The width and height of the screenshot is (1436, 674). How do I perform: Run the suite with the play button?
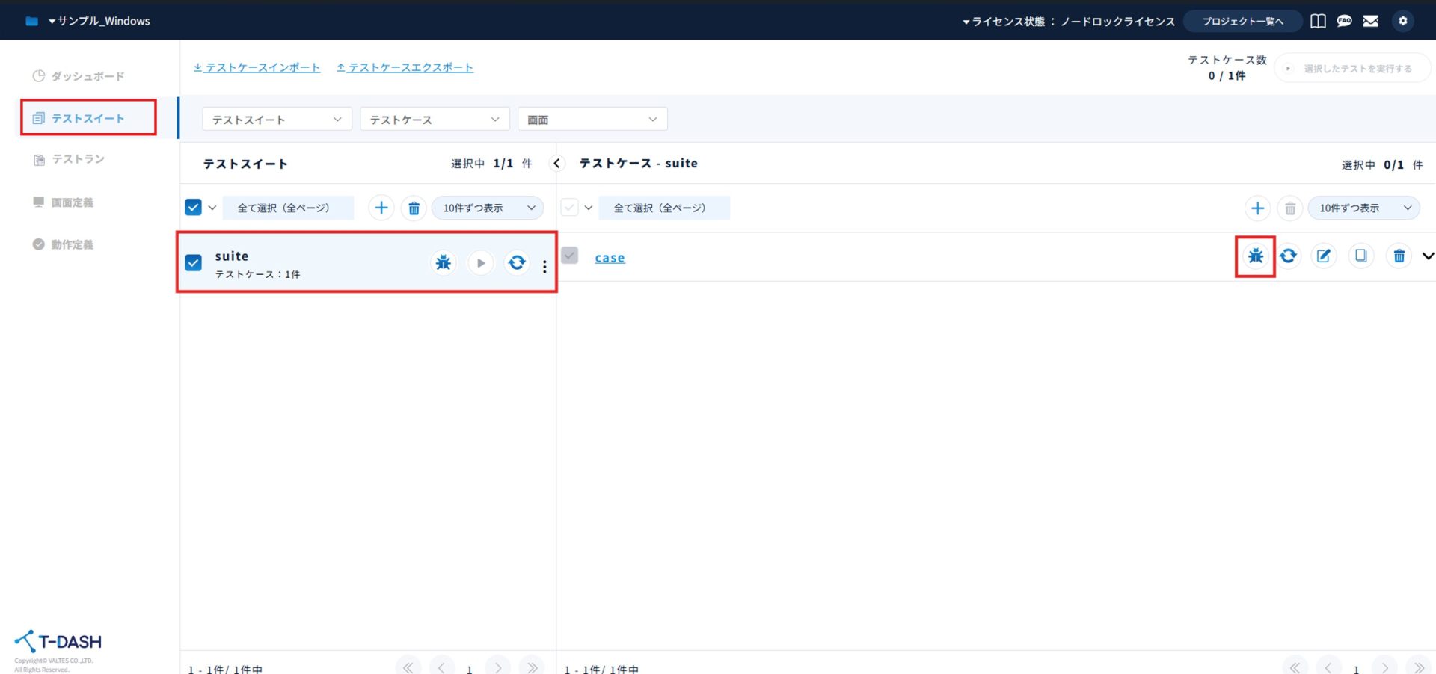[x=480, y=263]
